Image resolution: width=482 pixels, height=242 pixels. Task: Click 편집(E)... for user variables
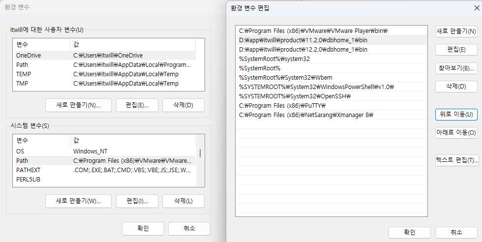coord(137,105)
